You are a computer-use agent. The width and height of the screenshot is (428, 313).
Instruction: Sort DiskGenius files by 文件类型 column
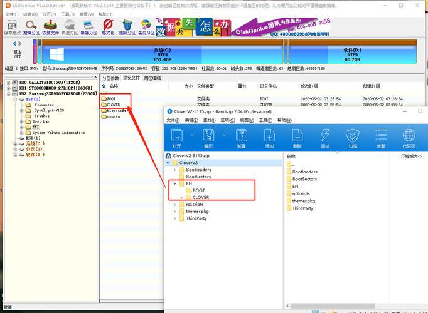(205, 86)
